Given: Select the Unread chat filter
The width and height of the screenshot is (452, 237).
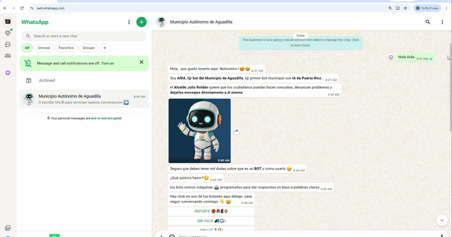Looking at the screenshot, I should [x=44, y=48].
